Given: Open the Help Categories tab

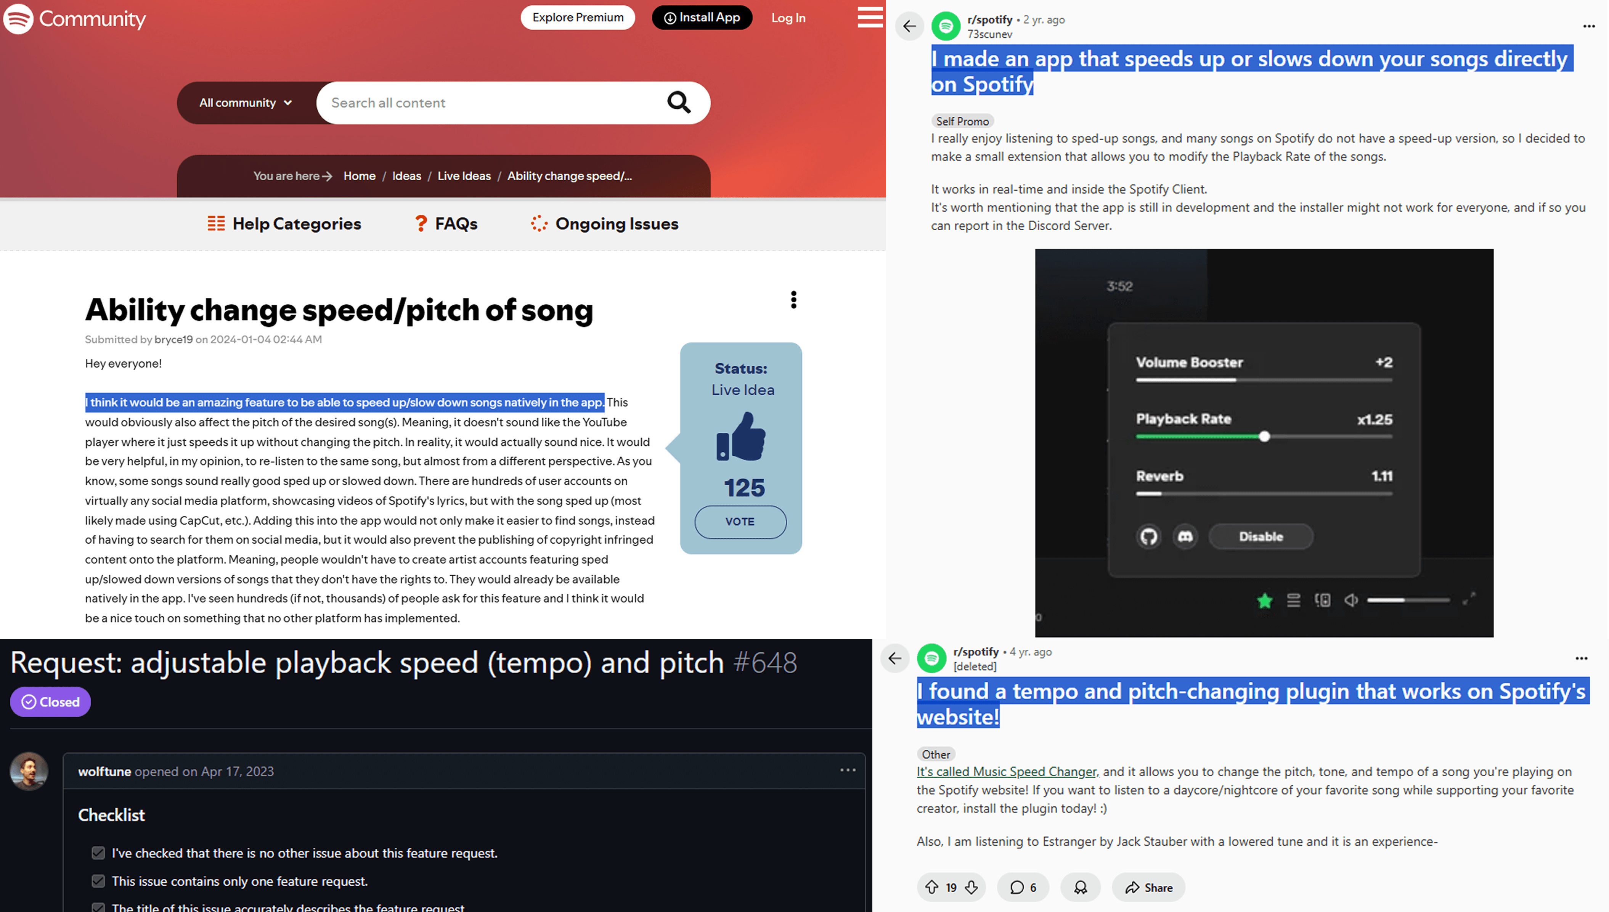Looking at the screenshot, I should pyautogui.click(x=284, y=223).
